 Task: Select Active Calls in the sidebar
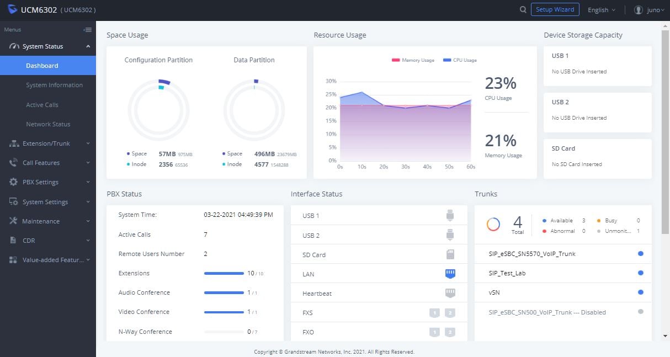(x=42, y=105)
